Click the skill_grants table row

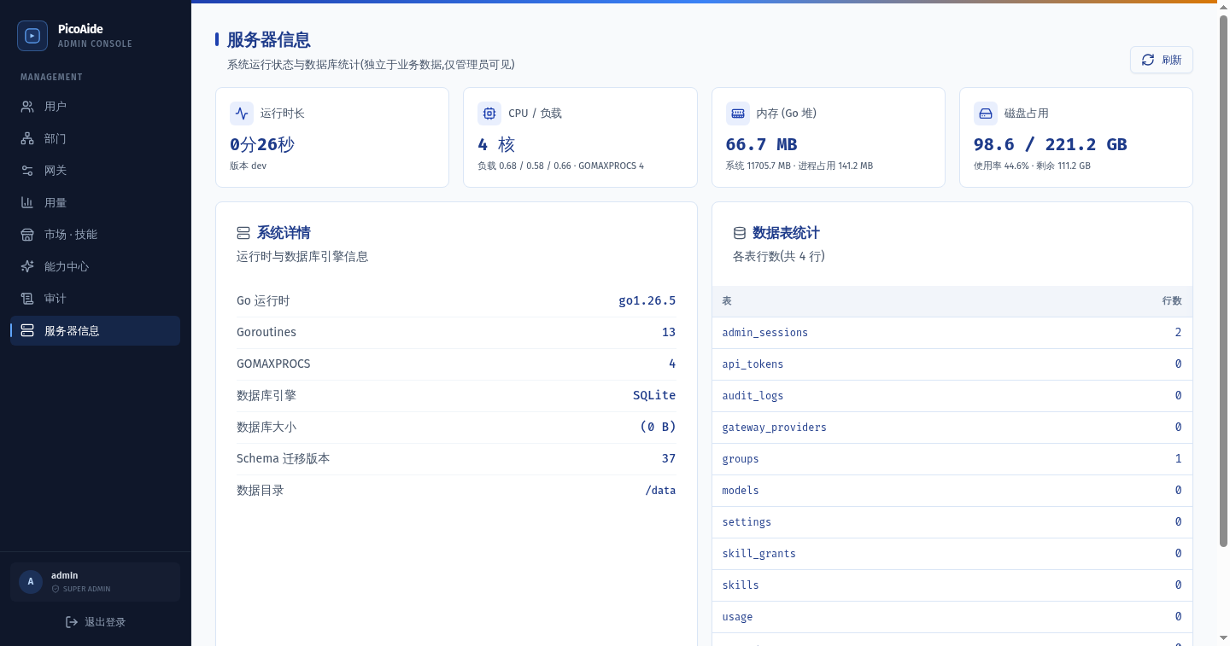[952, 554]
